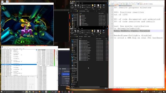Viewport: 166px width, 93px height.
Task: Click the Paste icon in Vehicle Explorer ribbon
Action: (x=78, y=31)
